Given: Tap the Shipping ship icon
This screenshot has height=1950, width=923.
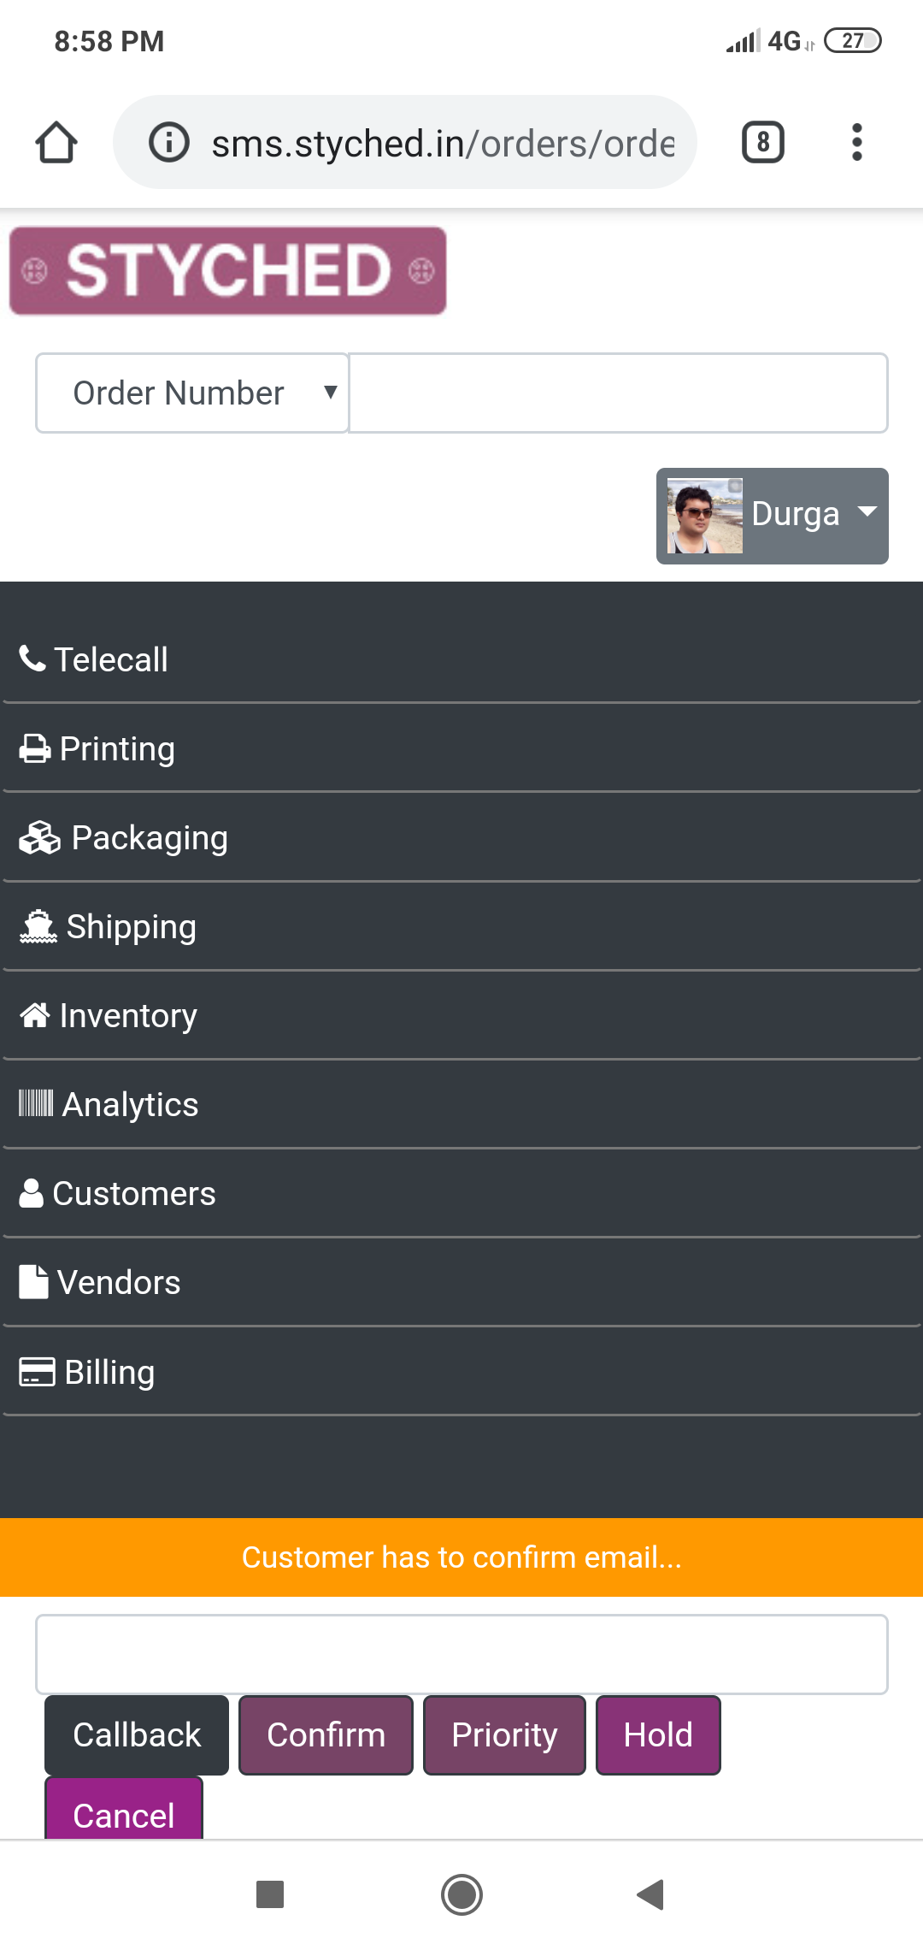Looking at the screenshot, I should [38, 927].
